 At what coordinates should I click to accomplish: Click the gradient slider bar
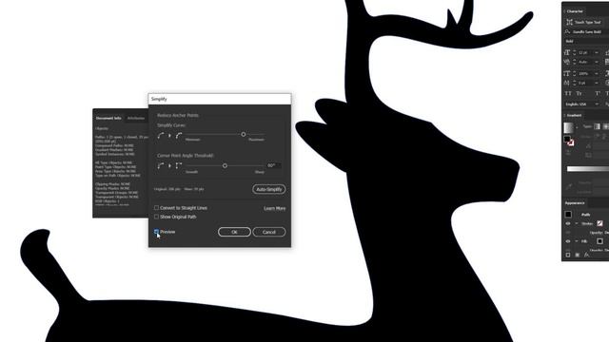(x=588, y=169)
